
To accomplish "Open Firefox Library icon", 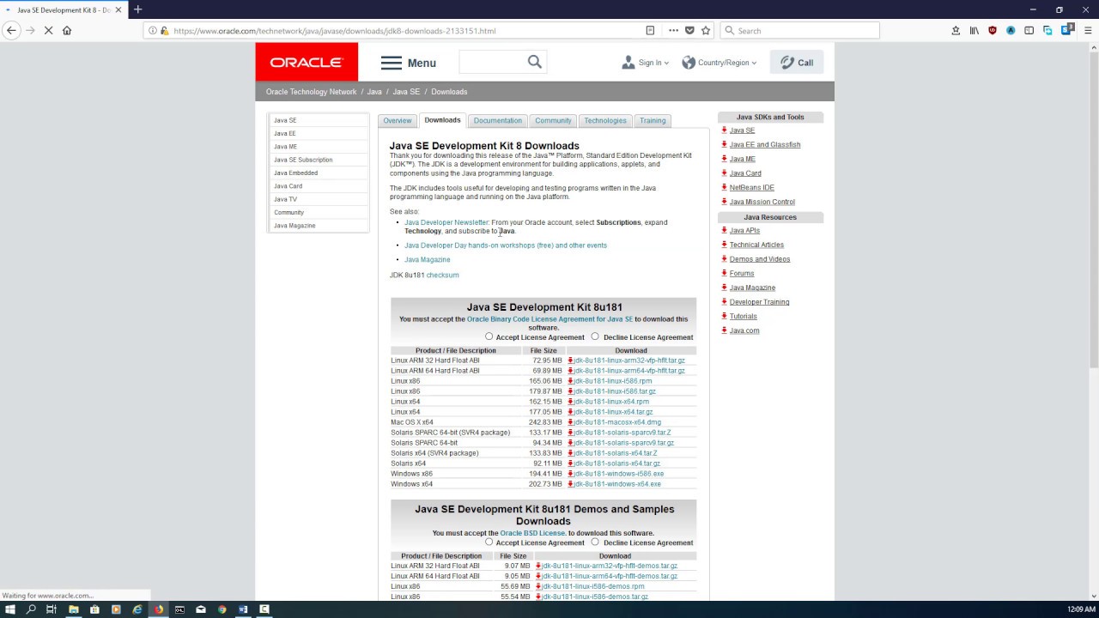I will (975, 30).
